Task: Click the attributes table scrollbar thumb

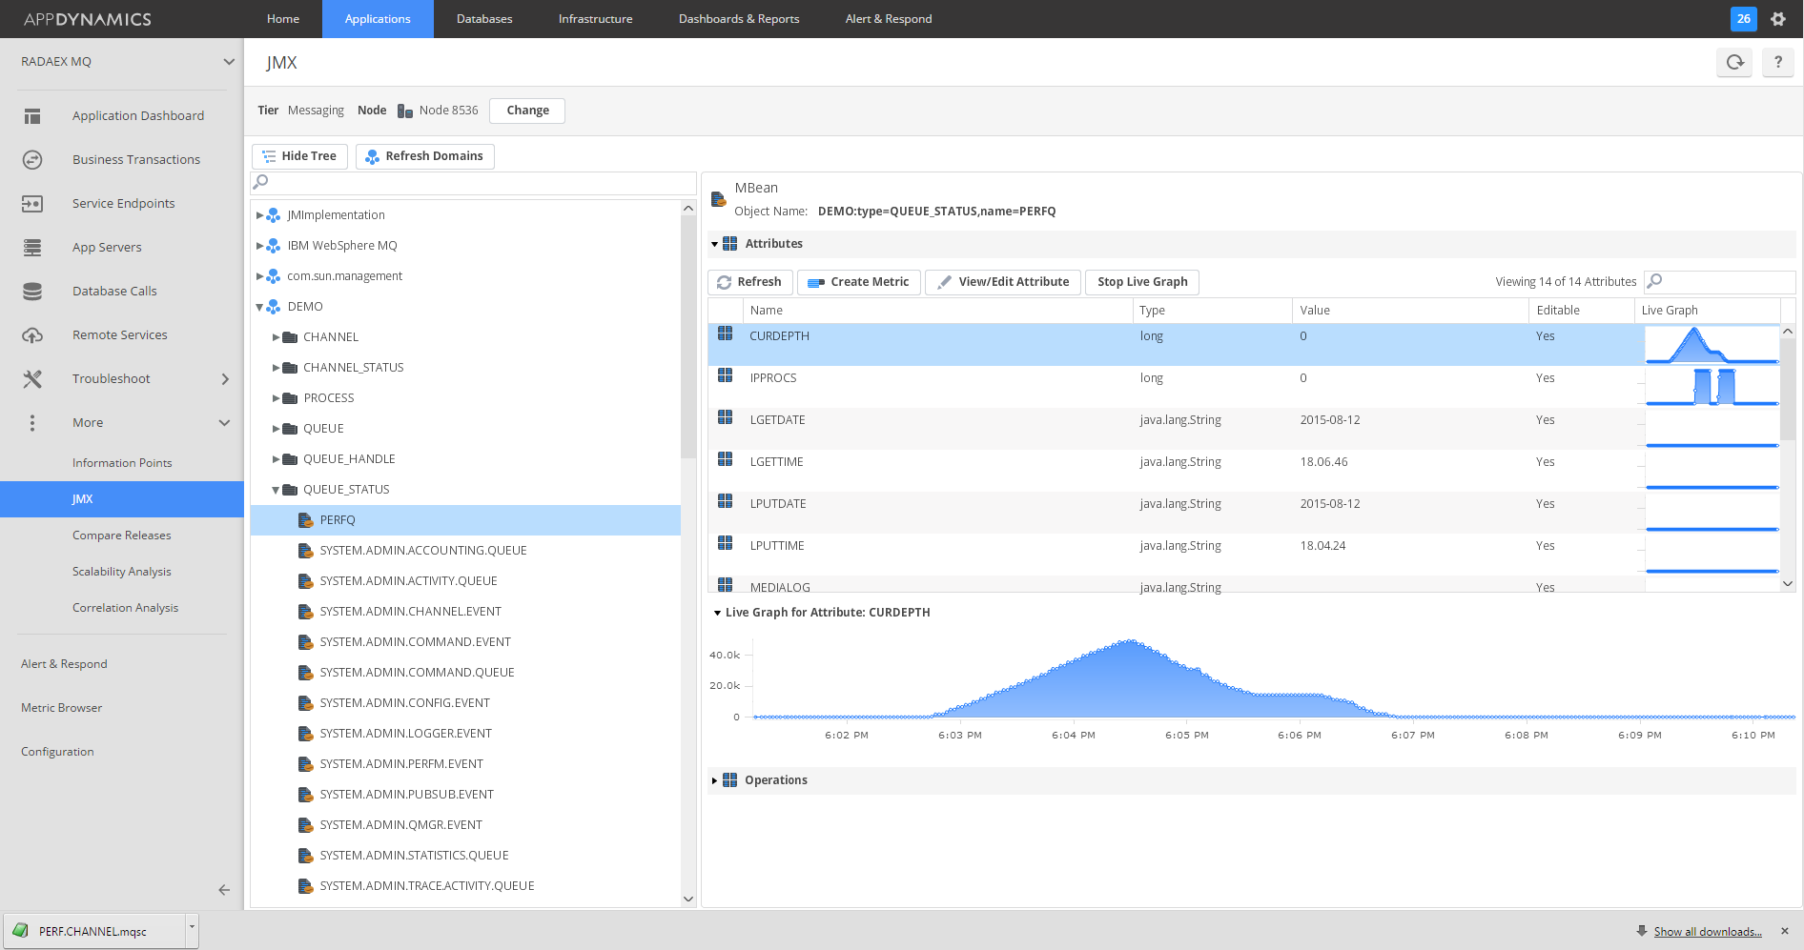Action: (x=1788, y=389)
